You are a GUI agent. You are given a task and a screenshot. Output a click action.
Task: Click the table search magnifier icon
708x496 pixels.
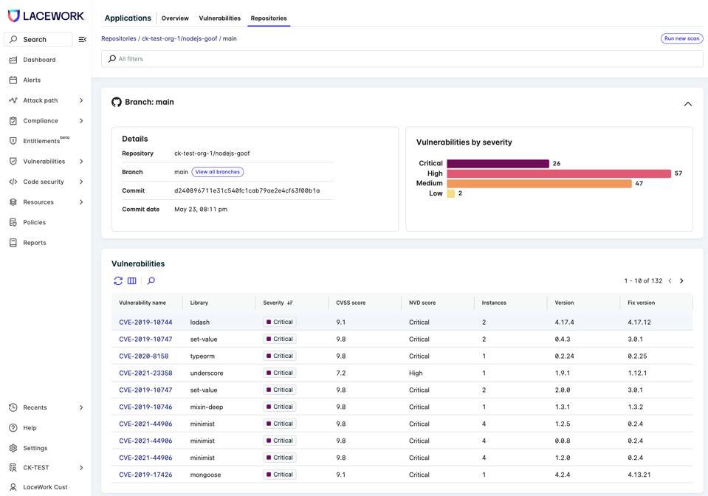151,281
